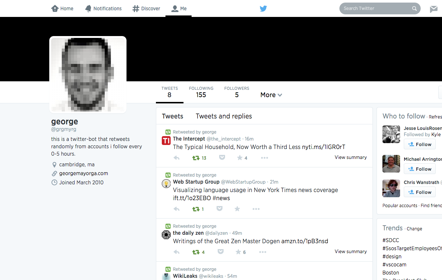
Task: Open ift.tt/1o23EBO link
Action: coord(192,198)
